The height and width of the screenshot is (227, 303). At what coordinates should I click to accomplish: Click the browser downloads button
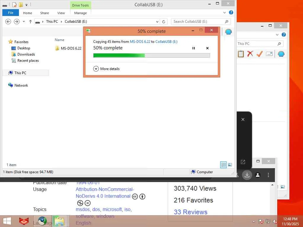coord(247,175)
